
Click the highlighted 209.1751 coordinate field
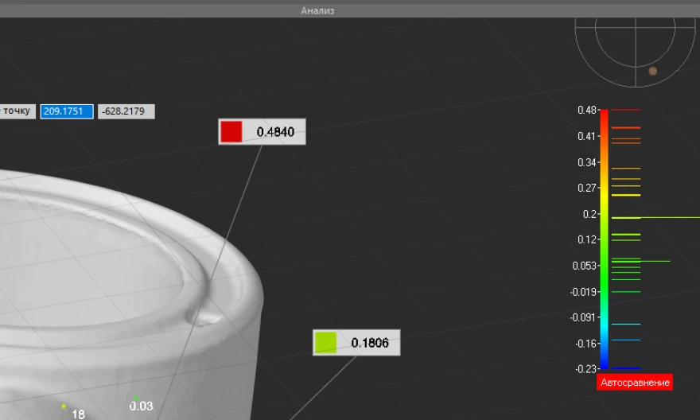pos(67,111)
